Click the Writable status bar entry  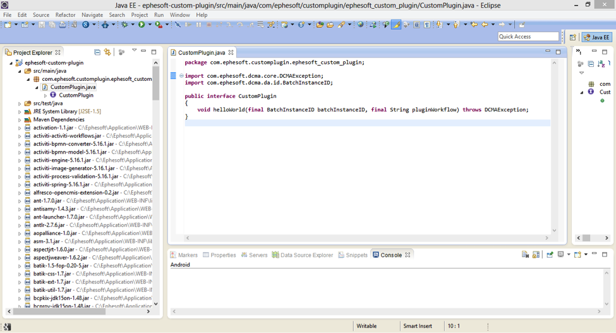point(366,326)
